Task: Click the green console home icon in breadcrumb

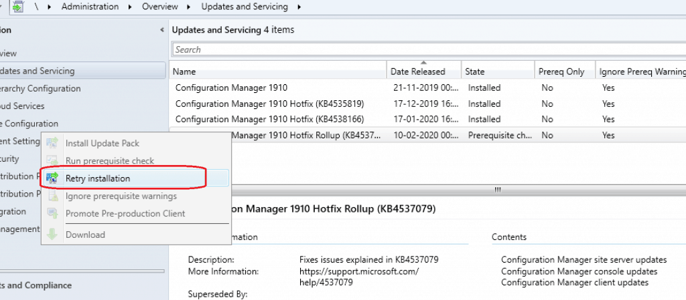Action: point(18,7)
